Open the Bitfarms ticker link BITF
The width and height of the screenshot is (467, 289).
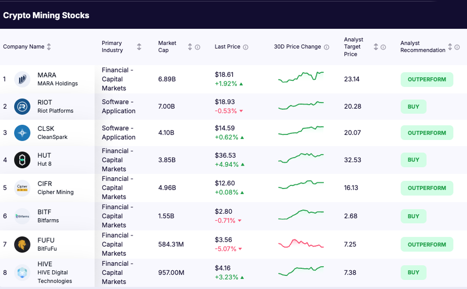45,212
